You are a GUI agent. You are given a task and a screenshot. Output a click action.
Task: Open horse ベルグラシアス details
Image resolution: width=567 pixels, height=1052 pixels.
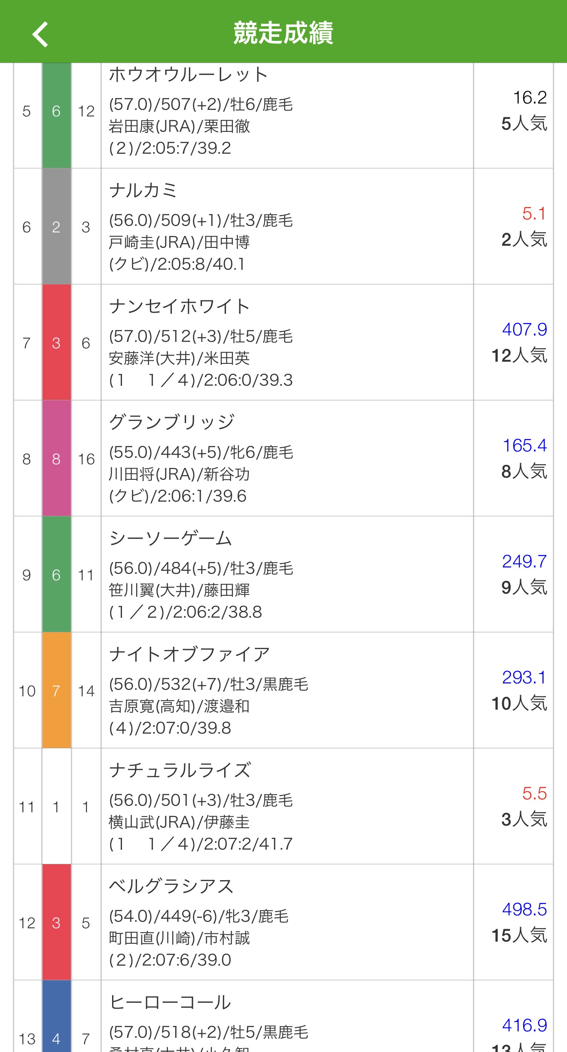coord(171,886)
